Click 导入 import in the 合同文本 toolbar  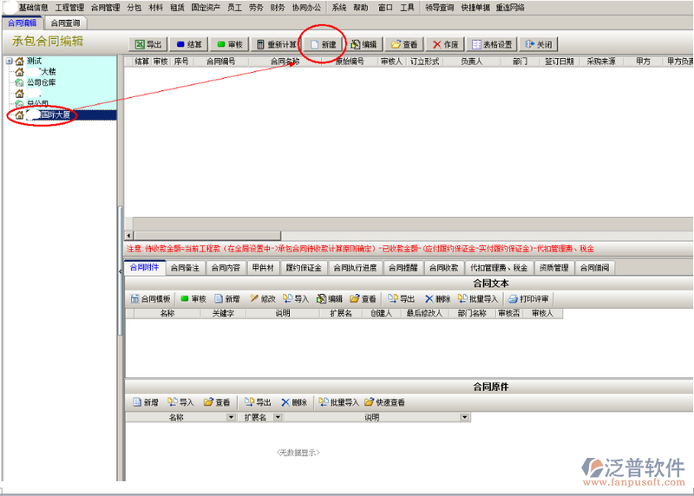[x=296, y=299]
